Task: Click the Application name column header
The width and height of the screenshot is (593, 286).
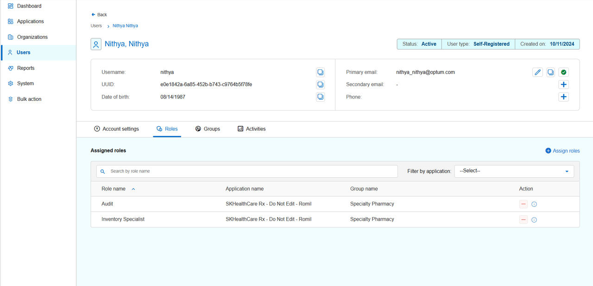Action: (x=245, y=189)
